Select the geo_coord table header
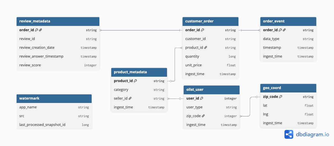 click(x=288, y=88)
